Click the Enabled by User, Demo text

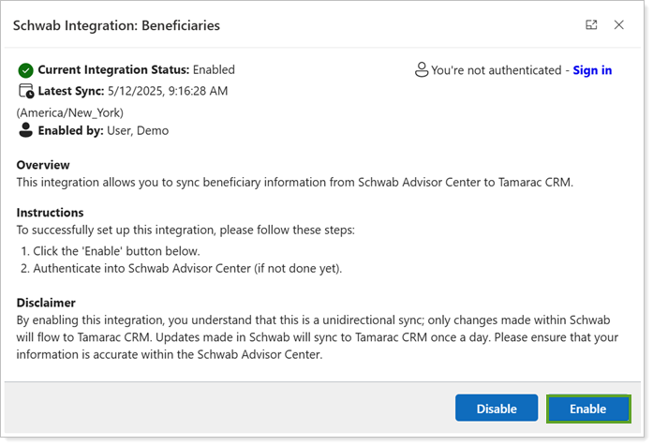103,131
